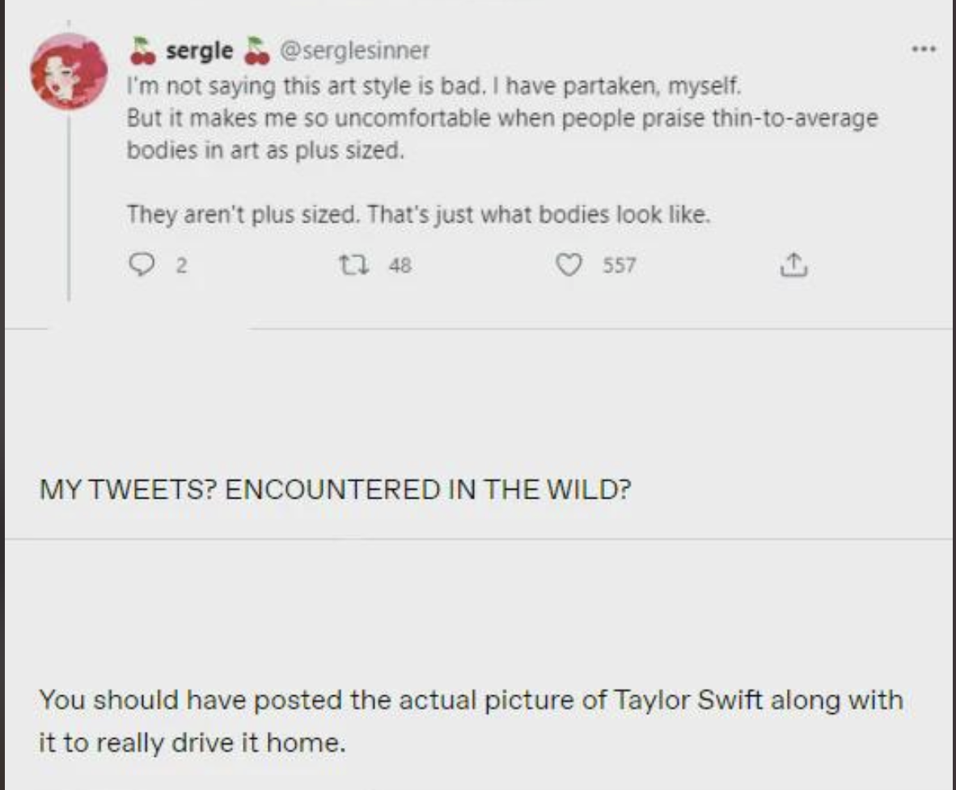Click the 557 likes count
Image resolution: width=956 pixels, height=790 pixels.
coord(619,265)
